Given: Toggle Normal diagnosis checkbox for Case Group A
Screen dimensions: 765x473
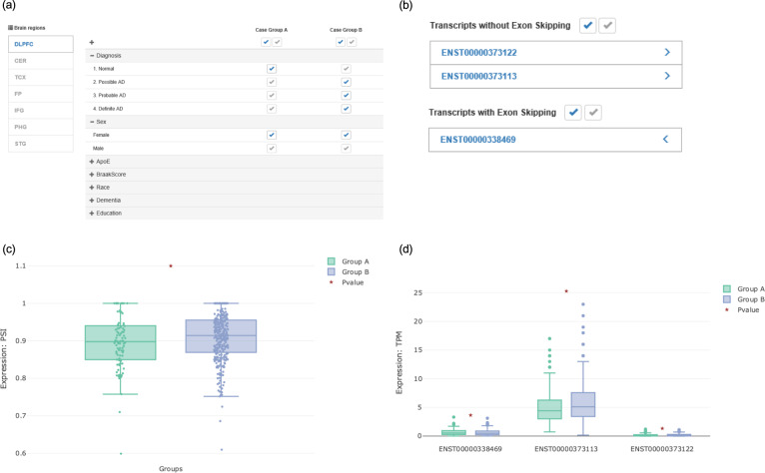Looking at the screenshot, I should click(272, 68).
